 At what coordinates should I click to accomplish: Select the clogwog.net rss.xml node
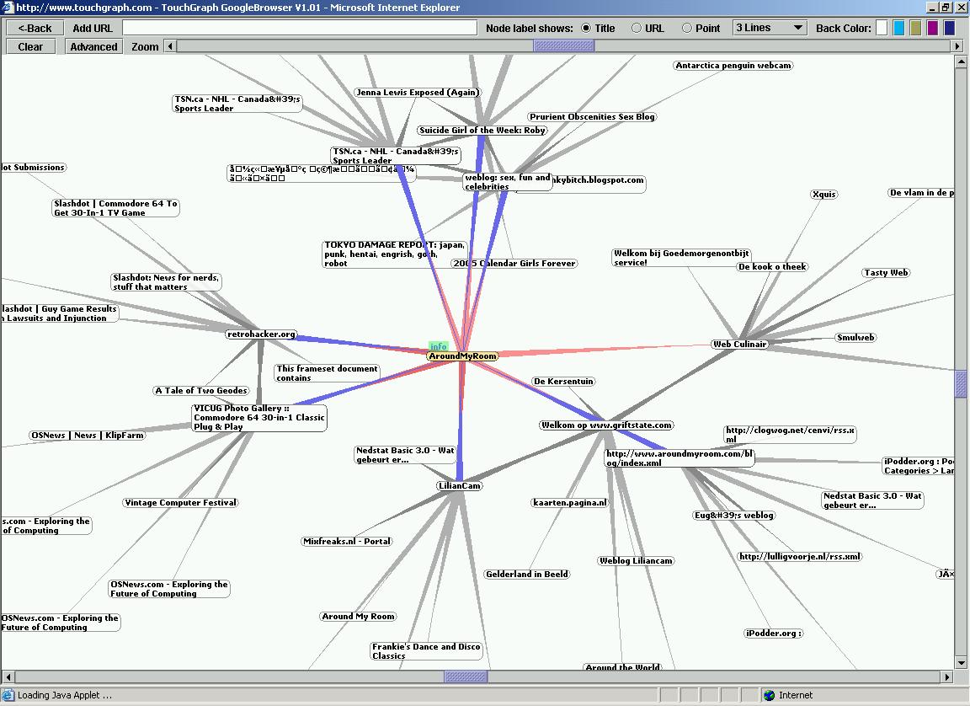pos(790,435)
